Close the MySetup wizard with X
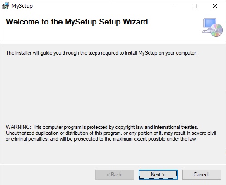The image size is (226, 185). pyautogui.click(x=215, y=6)
